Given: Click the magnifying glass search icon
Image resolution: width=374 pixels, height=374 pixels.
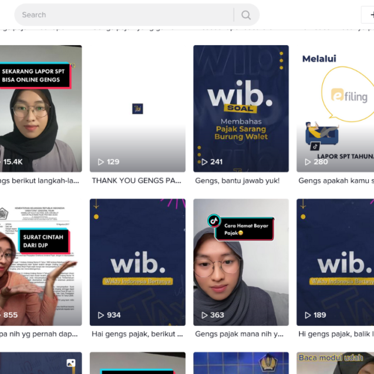Looking at the screenshot, I should pos(246,15).
